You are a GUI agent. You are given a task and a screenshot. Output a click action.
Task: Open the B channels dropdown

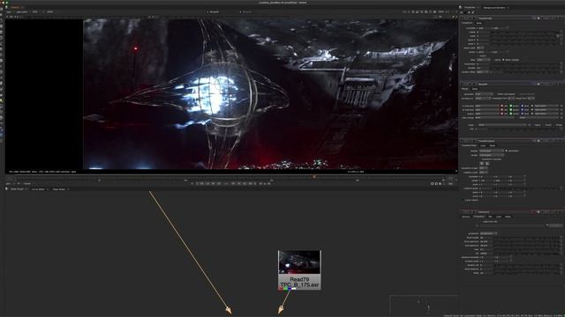pyautogui.click(x=486, y=110)
